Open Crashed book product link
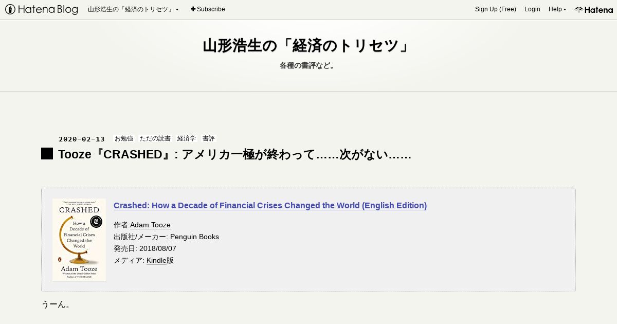This screenshot has width=617, height=324. (x=270, y=205)
